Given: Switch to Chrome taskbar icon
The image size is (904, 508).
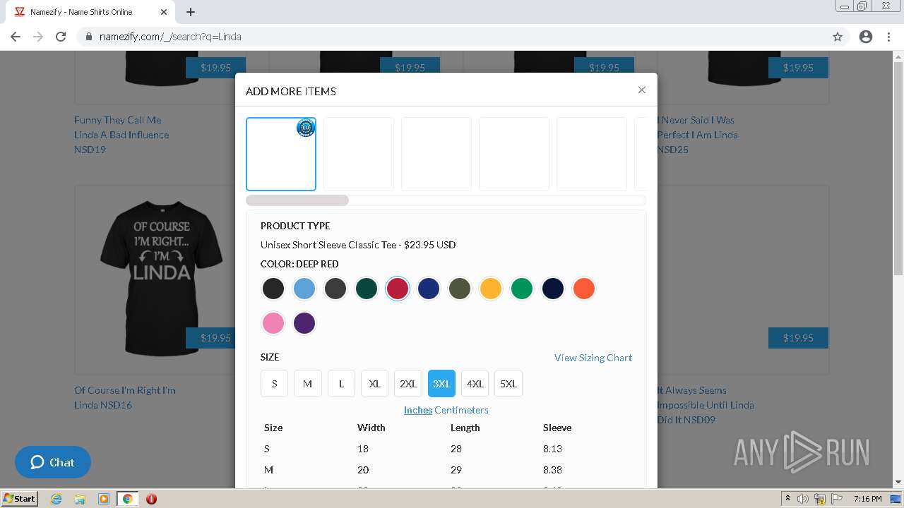Looking at the screenshot, I should 128,499.
